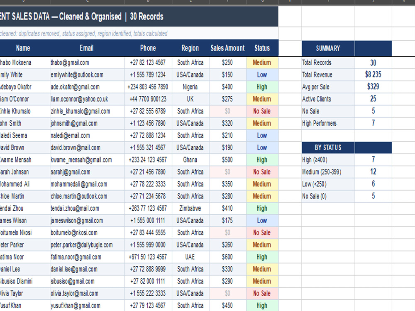Select email cell johnsmith@gmail.com
Image resolution: width=415 pixels, height=311 pixels.
pos(87,124)
